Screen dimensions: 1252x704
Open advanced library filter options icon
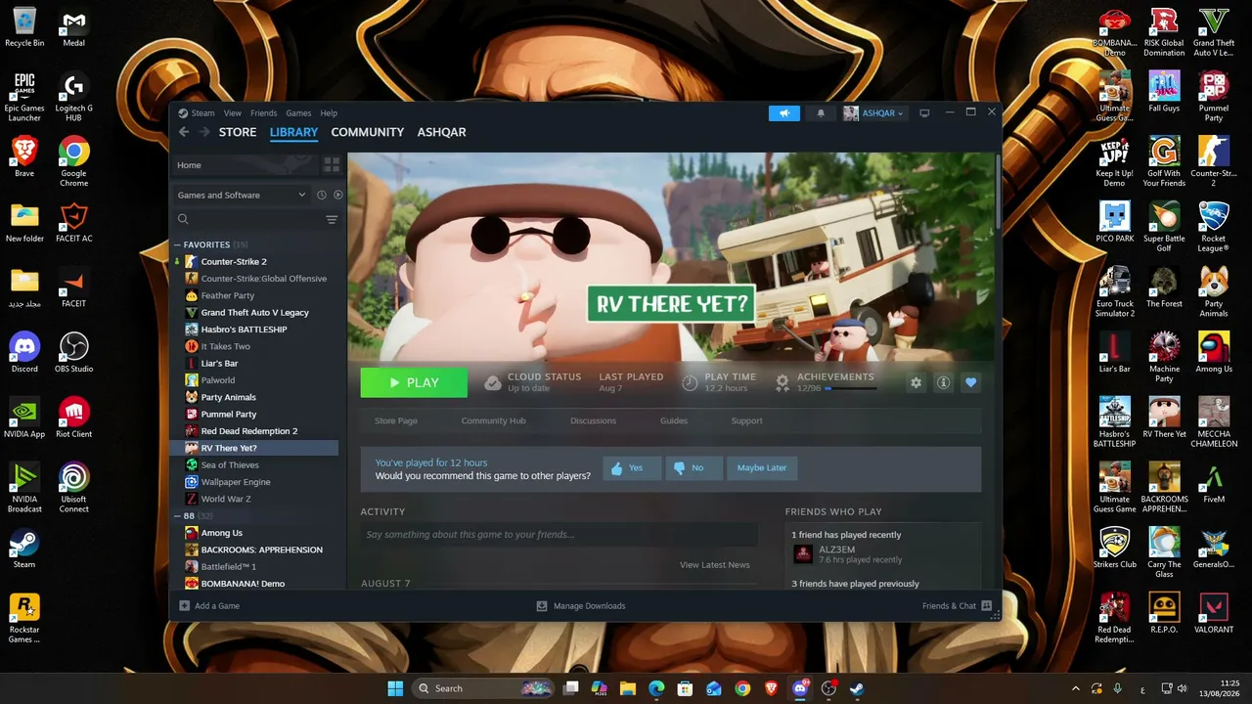click(x=332, y=219)
